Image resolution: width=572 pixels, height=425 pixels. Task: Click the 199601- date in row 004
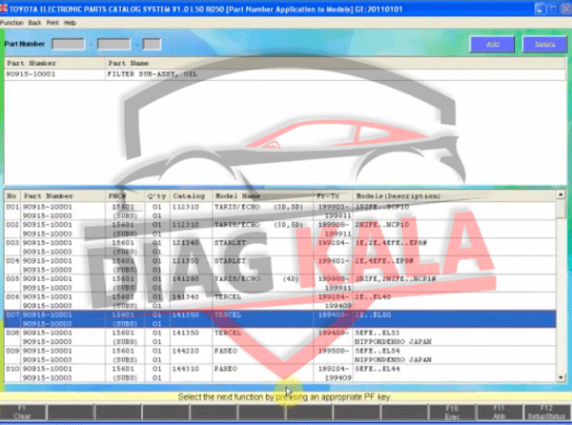(334, 260)
